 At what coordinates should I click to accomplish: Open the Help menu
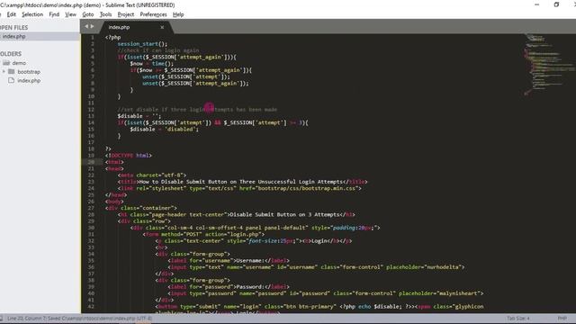pos(178,14)
